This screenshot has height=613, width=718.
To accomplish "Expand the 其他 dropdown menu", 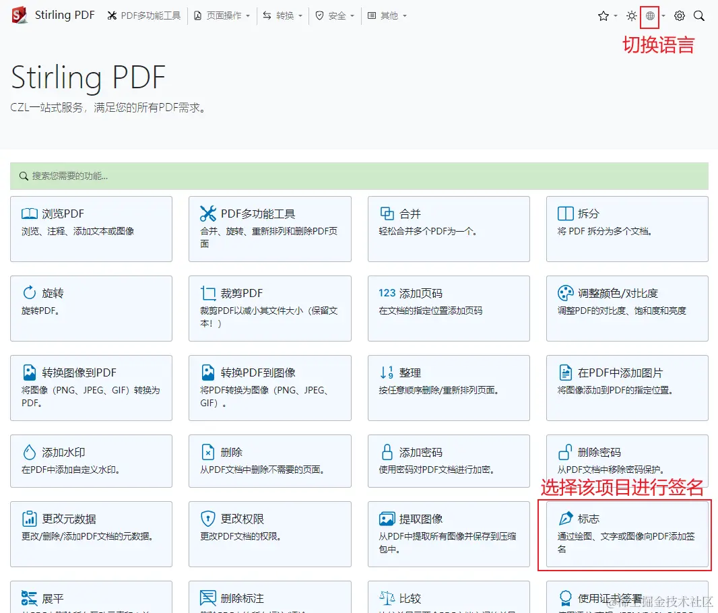I will point(387,16).
